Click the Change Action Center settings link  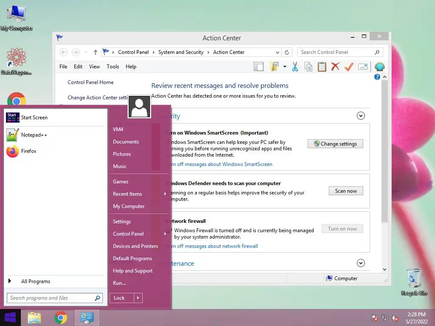tap(98, 98)
